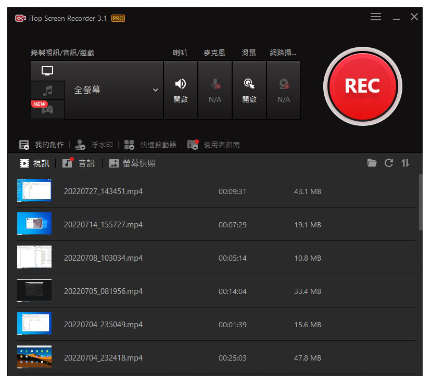431x385 pixels.
Task: Click the PRO badge
Action: 118,18
